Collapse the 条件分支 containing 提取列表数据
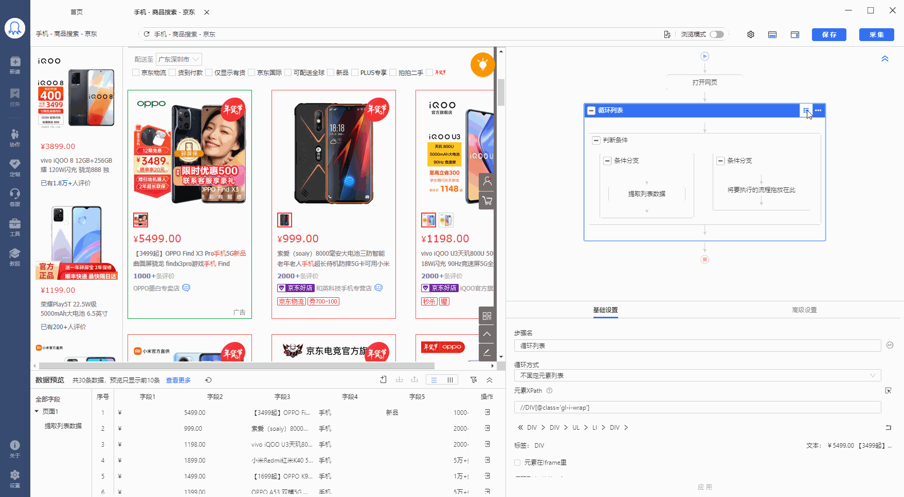904x497 pixels. 607,161
